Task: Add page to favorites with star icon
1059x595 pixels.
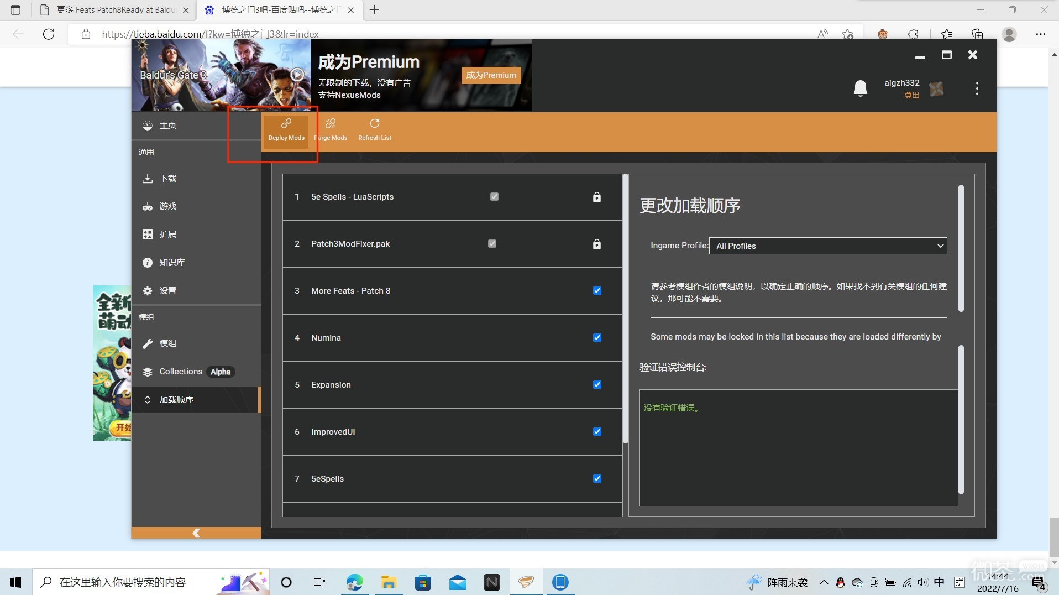Action: (847, 34)
